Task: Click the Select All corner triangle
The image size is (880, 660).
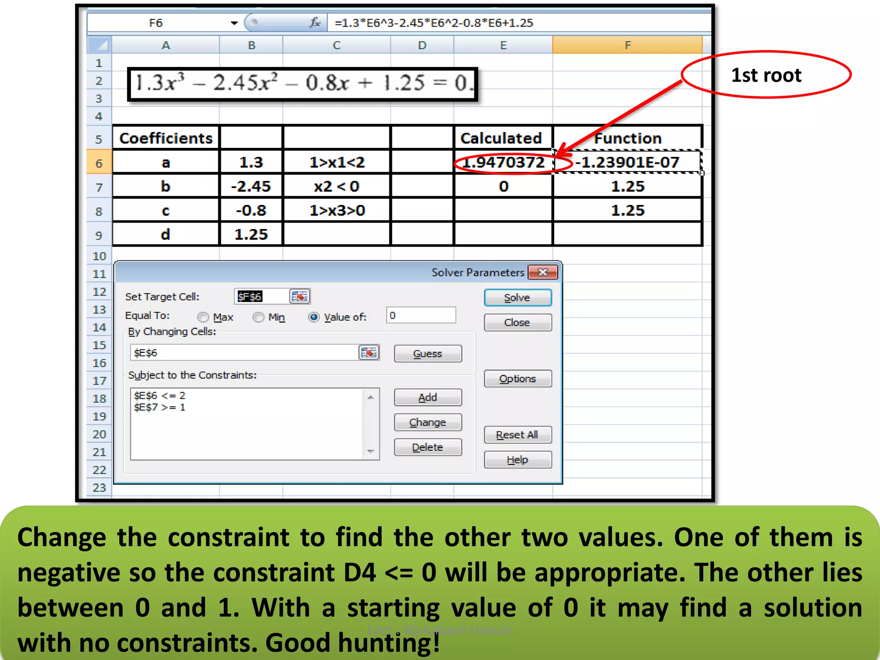Action: click(99, 45)
